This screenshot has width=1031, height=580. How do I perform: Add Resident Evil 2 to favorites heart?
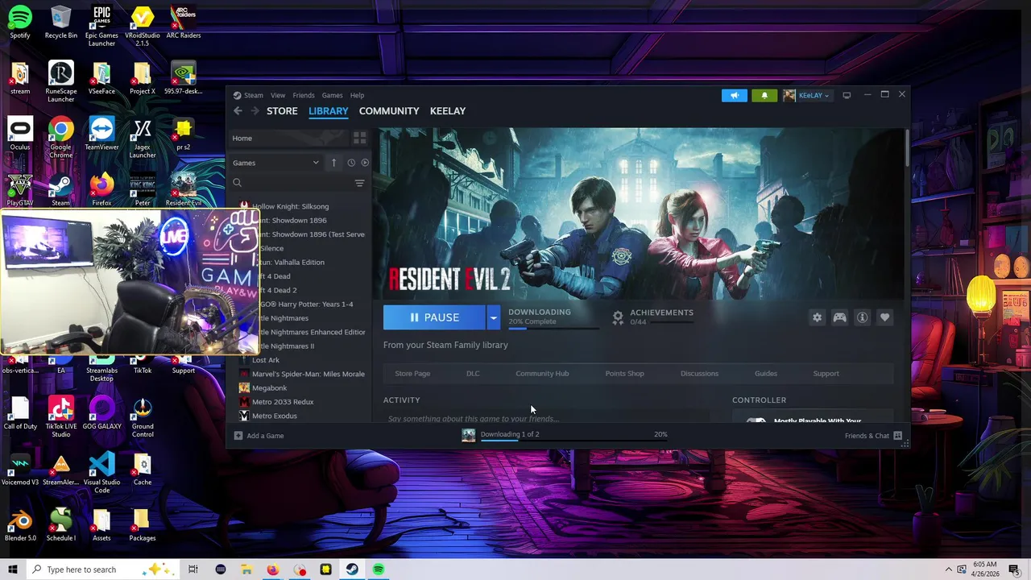tap(884, 317)
